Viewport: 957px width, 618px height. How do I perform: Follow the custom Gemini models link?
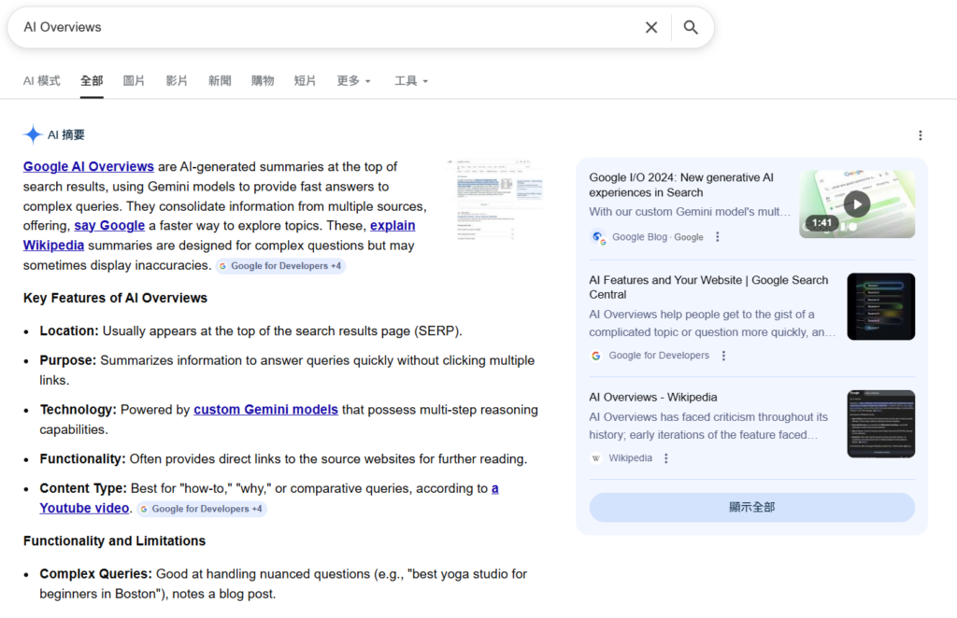tap(252, 410)
